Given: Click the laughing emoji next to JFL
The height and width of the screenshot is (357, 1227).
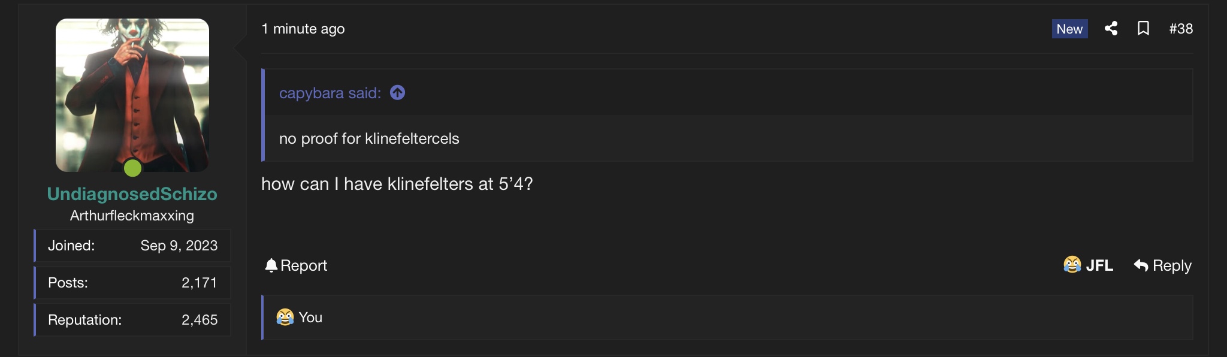Looking at the screenshot, I should click(1072, 265).
